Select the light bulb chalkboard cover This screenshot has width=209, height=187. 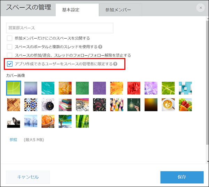pyautogui.click(x=134, y=105)
